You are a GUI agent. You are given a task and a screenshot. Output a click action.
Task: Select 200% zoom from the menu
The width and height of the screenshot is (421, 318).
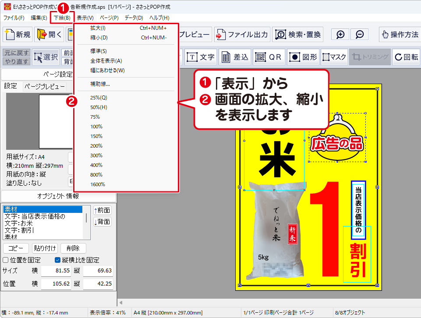tap(96, 146)
